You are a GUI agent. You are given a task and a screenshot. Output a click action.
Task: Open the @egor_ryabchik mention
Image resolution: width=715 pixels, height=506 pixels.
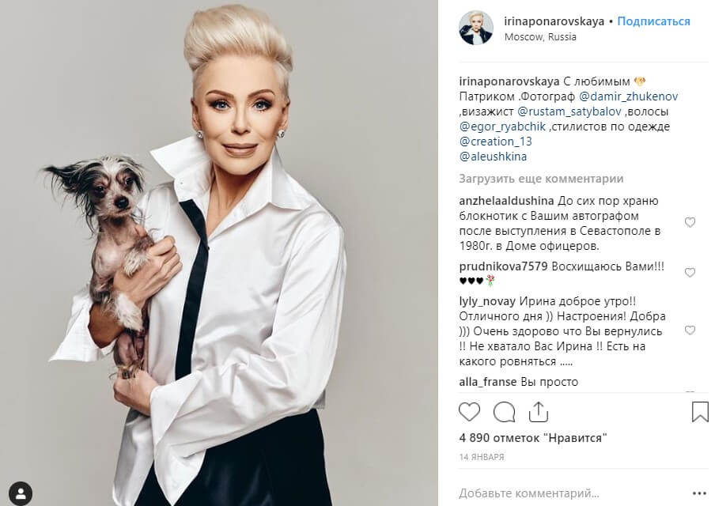(x=502, y=126)
